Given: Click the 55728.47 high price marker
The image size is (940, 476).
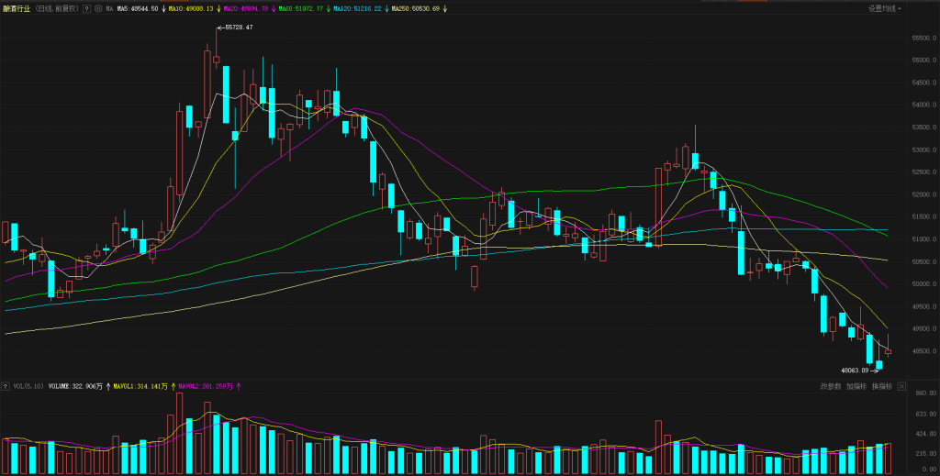Looking at the screenshot, I should 237,28.
